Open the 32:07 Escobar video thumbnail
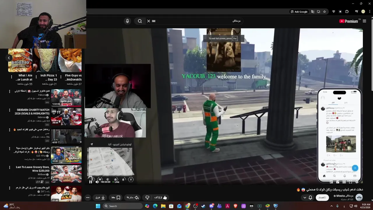 [66, 155]
